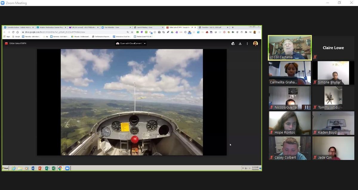Open the Apps bookmark shortcut
The height and width of the screenshot is (190, 358).
pos(7,37)
